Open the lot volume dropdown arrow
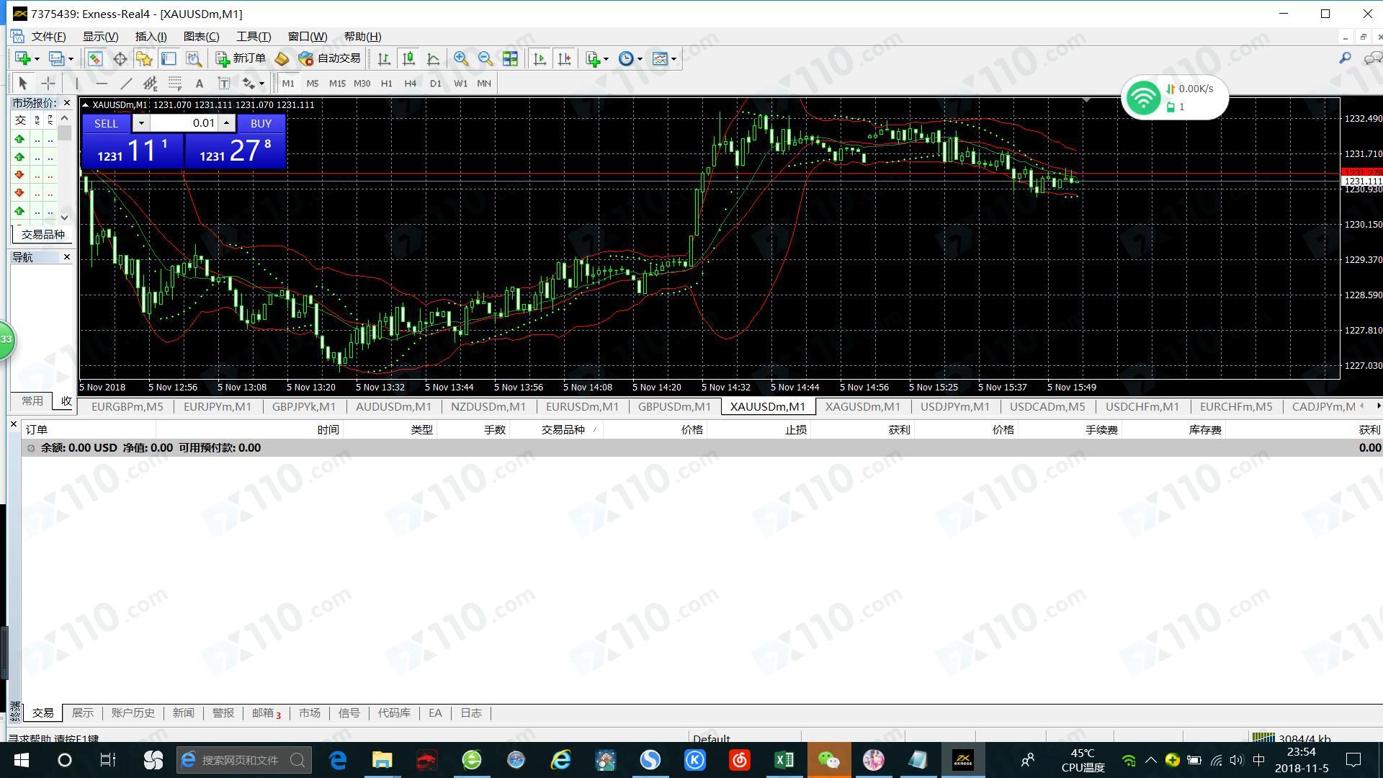Image resolution: width=1383 pixels, height=778 pixels. coord(141,123)
